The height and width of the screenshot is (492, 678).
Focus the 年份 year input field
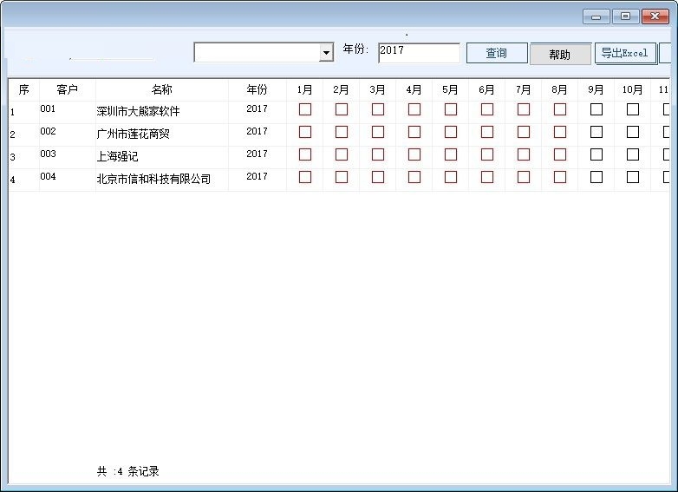[x=419, y=53]
